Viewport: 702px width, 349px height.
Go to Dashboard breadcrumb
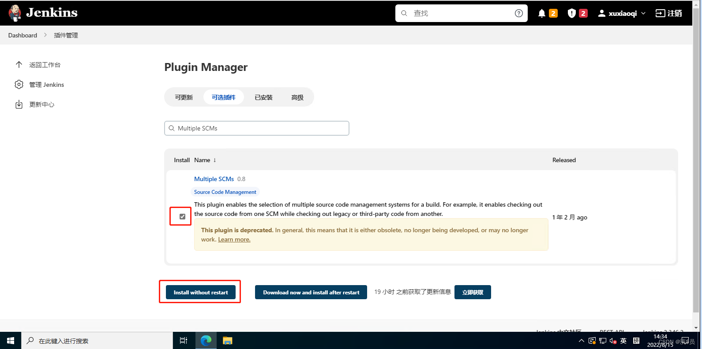[23, 35]
